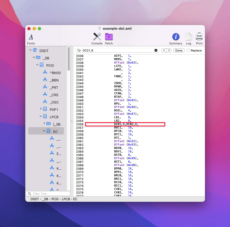Image resolution: width=230 pixels, height=227 pixels.
Task: Collapse the DSDT tree node
Action: pos(31,50)
